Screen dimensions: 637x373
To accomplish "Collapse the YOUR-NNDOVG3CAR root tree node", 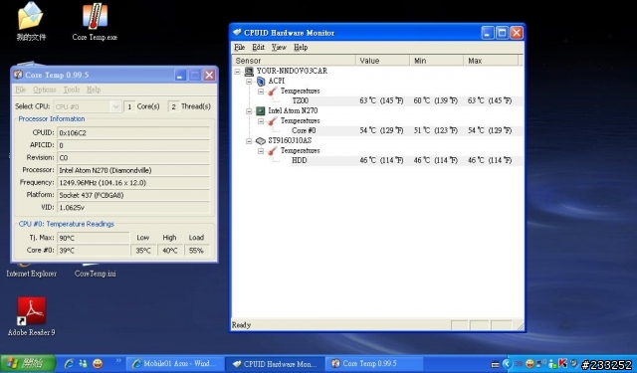I will click(237, 72).
